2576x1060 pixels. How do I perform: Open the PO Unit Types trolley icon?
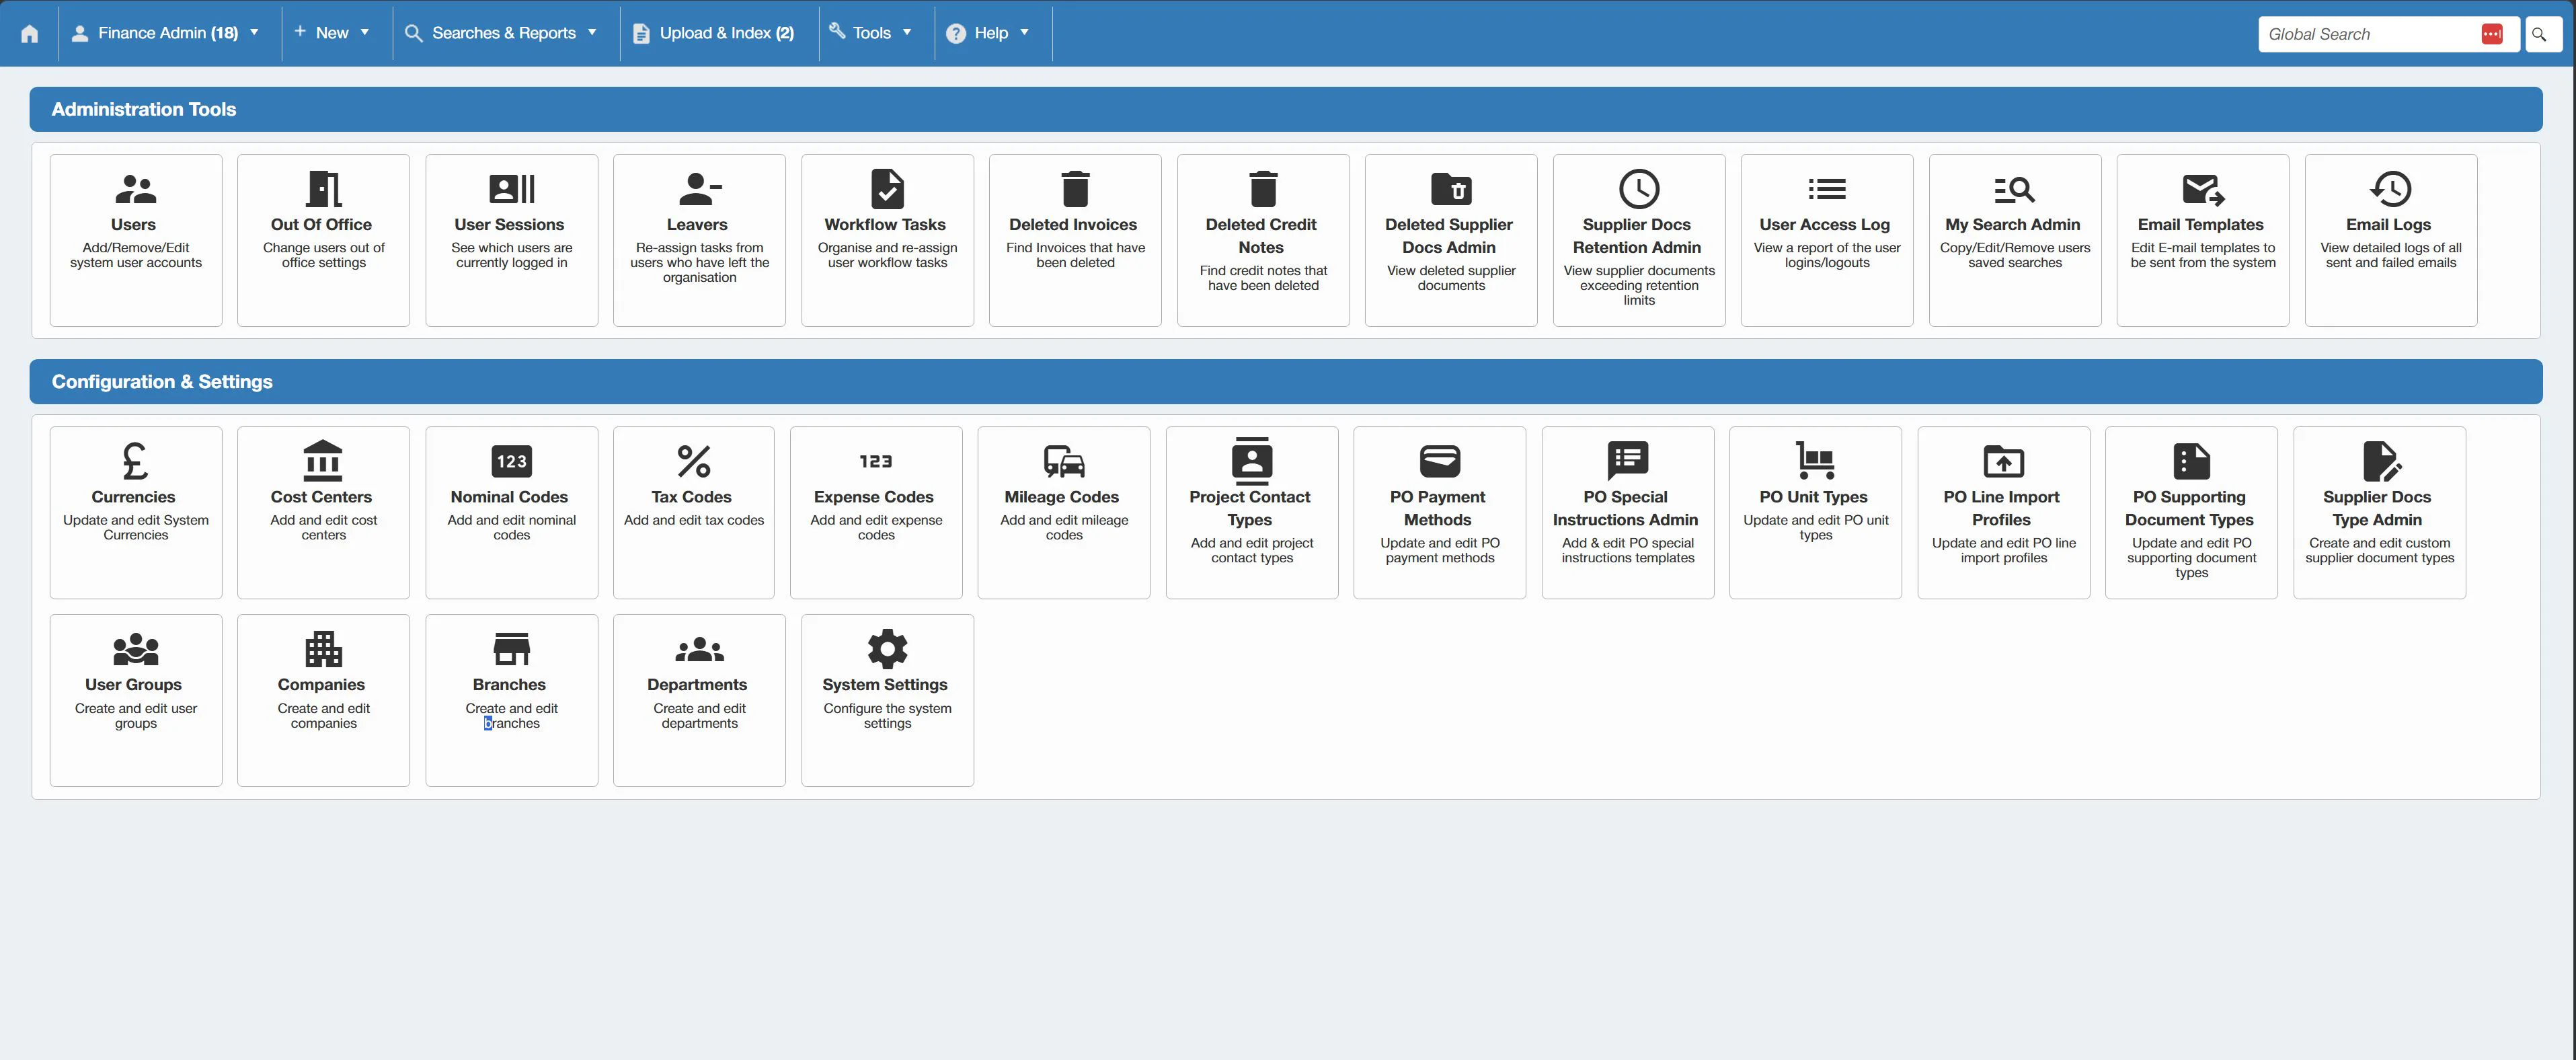[x=1815, y=461]
